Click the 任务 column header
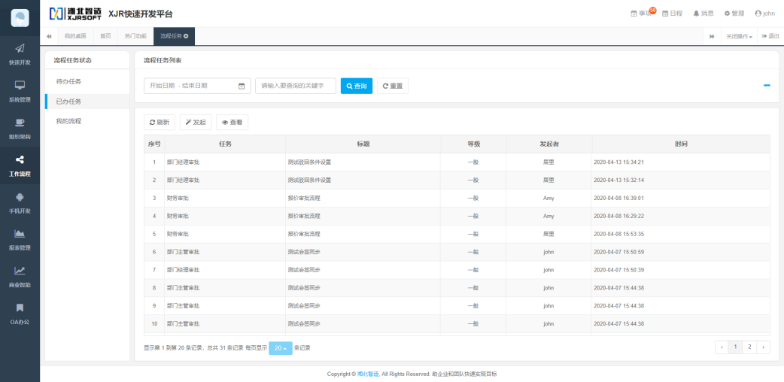This screenshot has height=382, width=784. coord(225,144)
